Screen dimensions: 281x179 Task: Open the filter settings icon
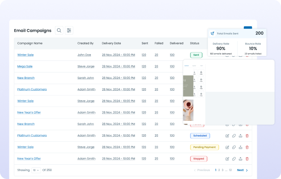click(69, 30)
